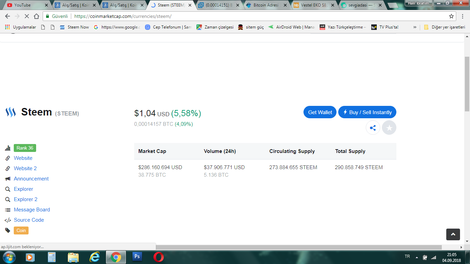Screen dimensions: 470x264
Task: Click the TR language indicator
Action: 407,256
